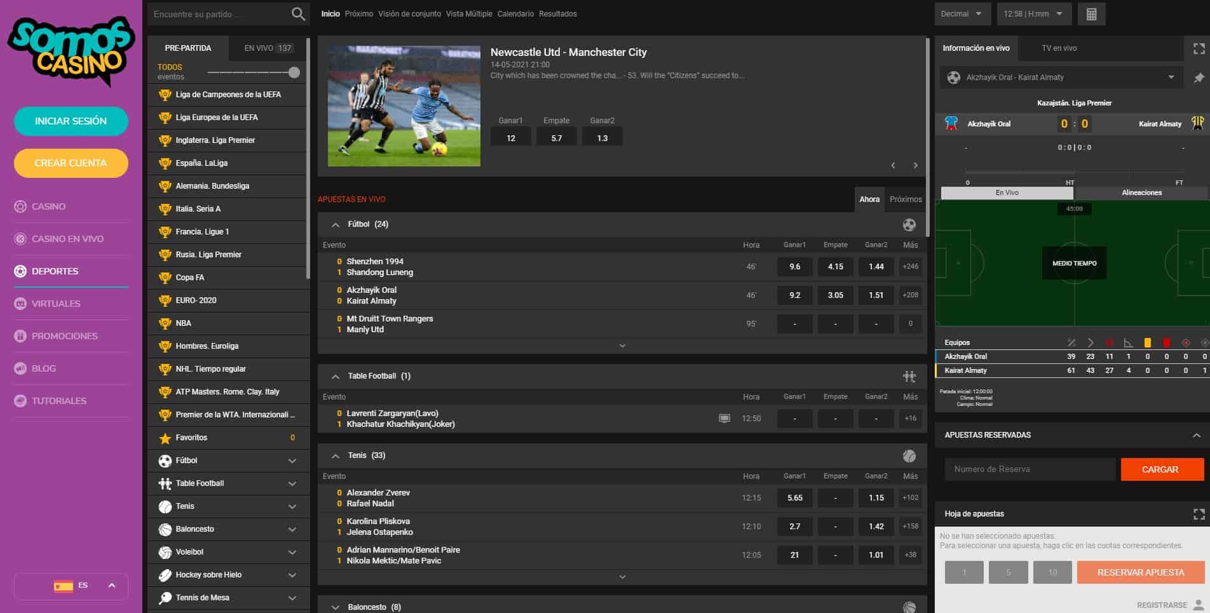Viewport: 1210px width, 613px height.
Task: Click fullscreen icon beside TV en vivo
Action: coord(1199,48)
